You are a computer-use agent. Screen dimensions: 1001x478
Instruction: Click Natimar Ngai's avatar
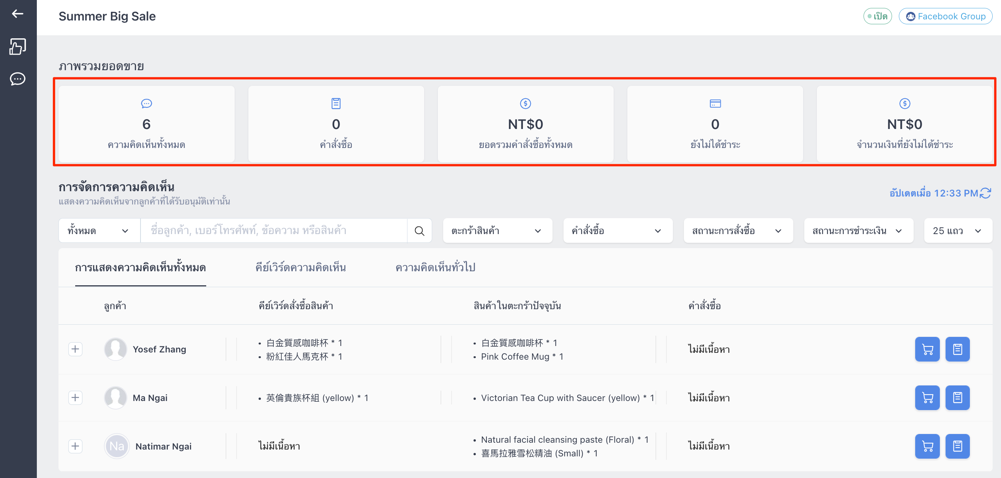click(117, 446)
